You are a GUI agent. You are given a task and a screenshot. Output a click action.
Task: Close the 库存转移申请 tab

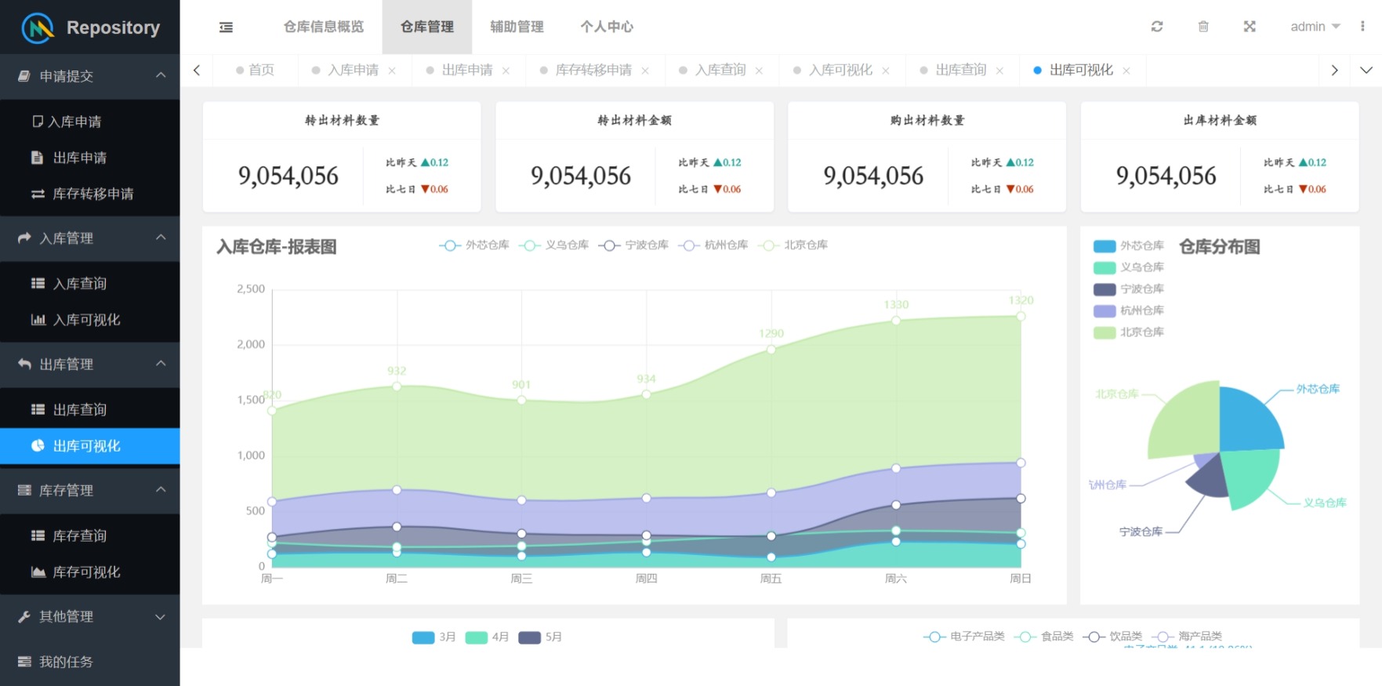pyautogui.click(x=645, y=71)
